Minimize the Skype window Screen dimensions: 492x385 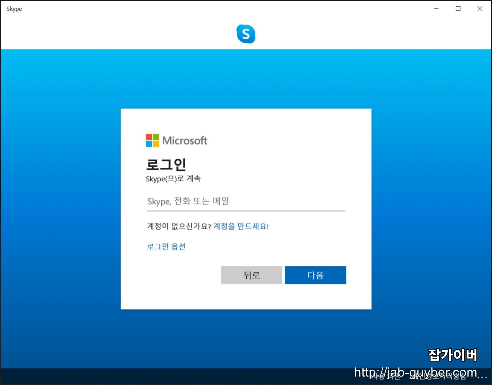coord(436,8)
